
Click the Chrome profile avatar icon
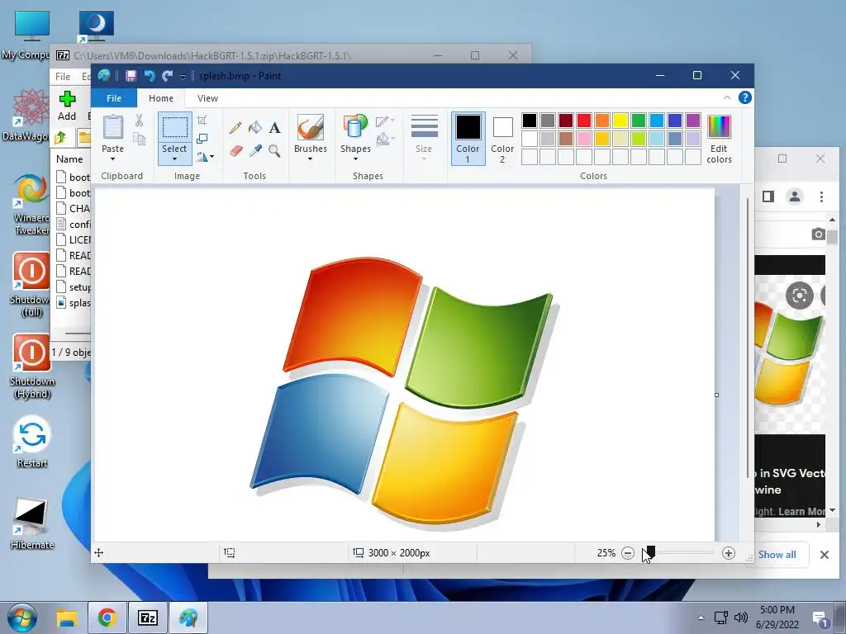[x=795, y=196]
